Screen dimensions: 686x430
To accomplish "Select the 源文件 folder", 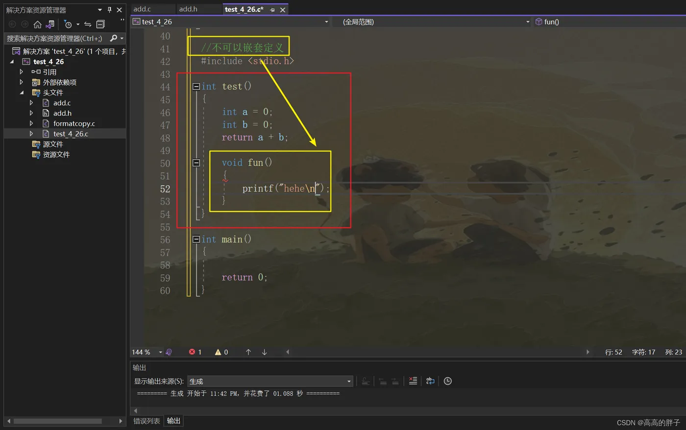I will click(x=53, y=144).
